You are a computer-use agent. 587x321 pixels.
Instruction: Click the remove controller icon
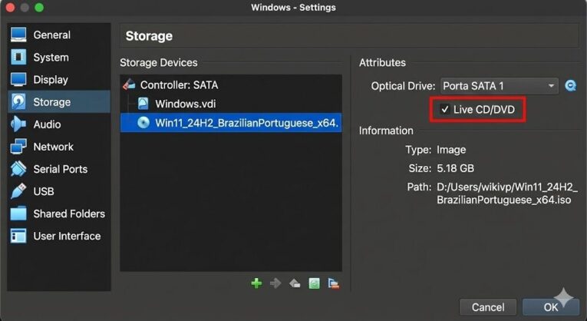pyautogui.click(x=333, y=283)
